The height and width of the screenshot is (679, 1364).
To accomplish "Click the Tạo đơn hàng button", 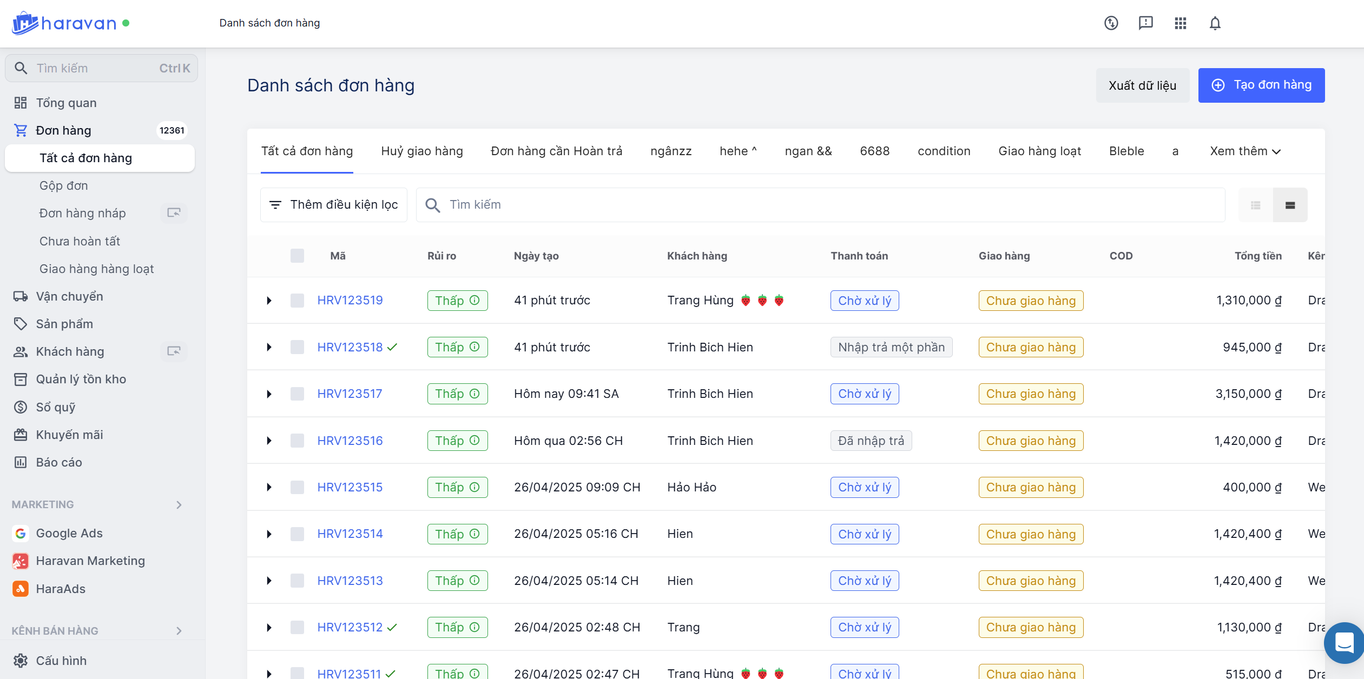I will click(x=1261, y=85).
